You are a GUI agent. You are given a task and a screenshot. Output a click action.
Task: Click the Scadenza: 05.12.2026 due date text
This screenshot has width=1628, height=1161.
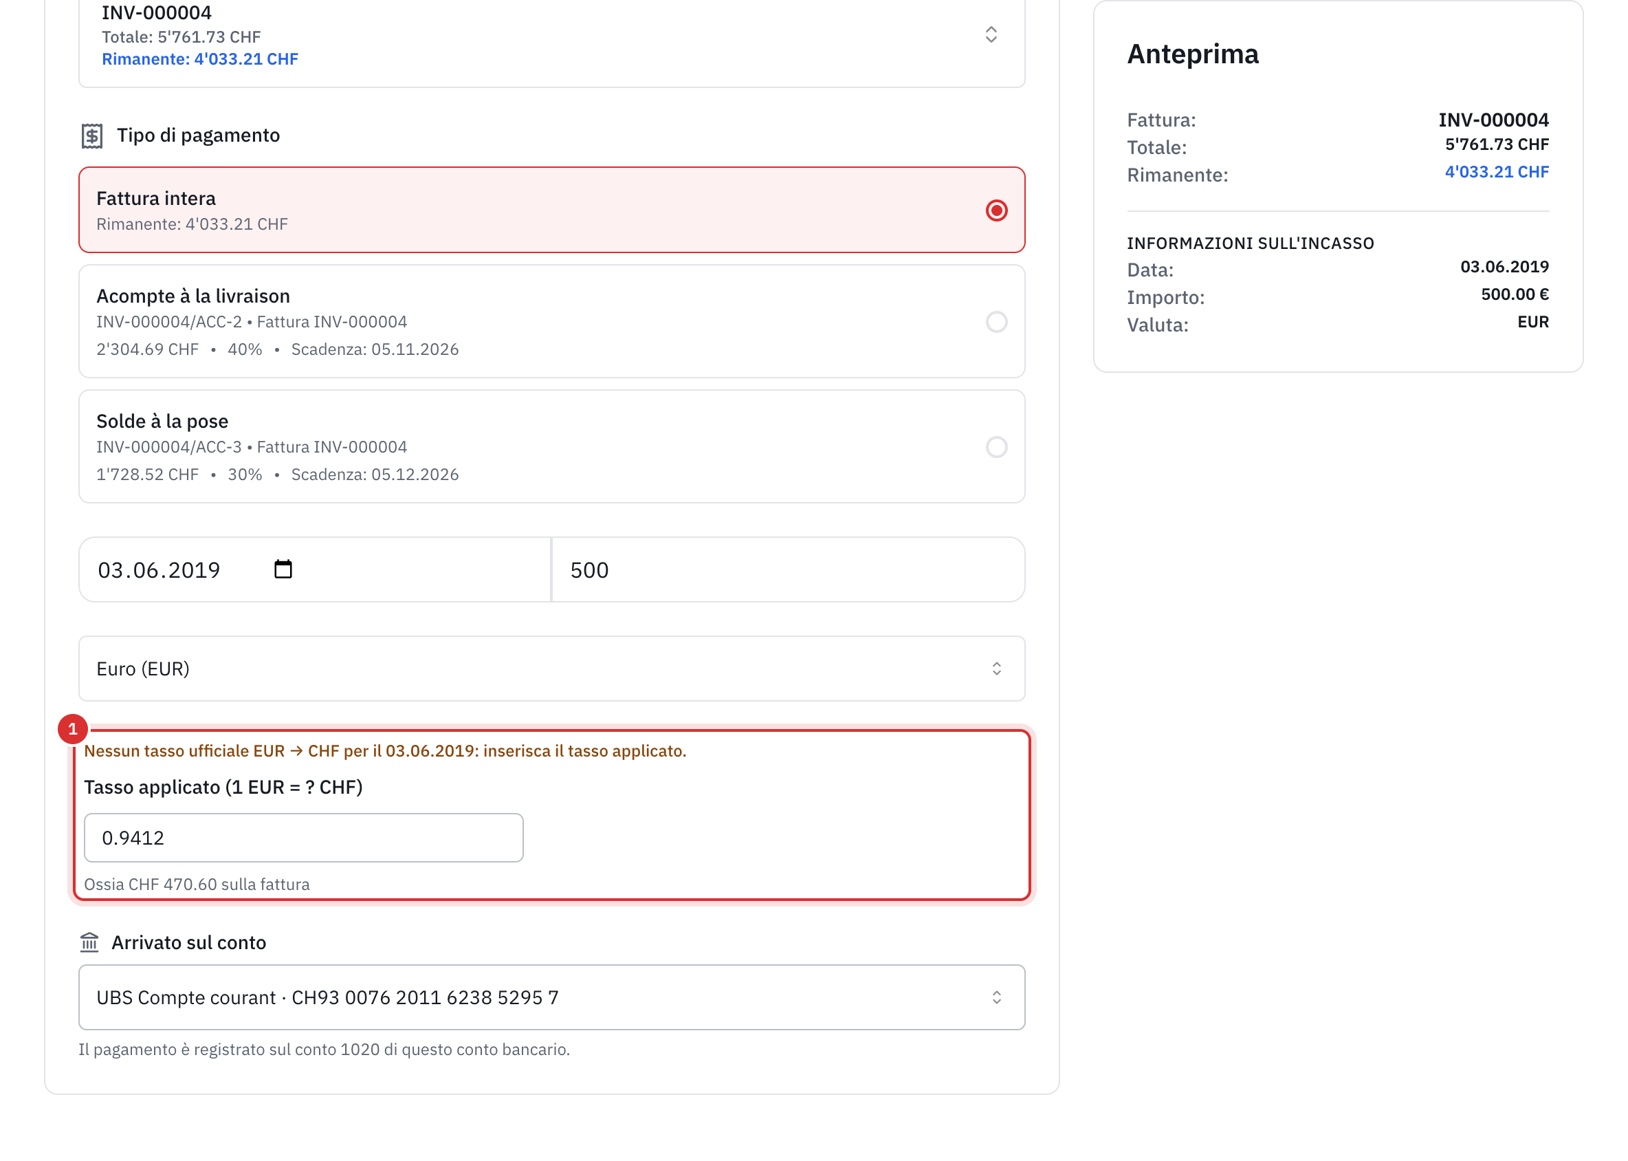click(375, 475)
